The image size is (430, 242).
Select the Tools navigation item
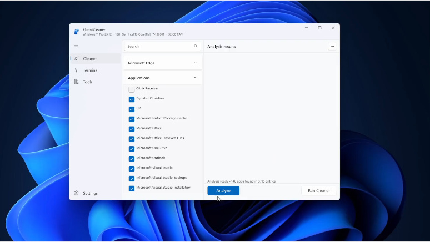(95, 82)
